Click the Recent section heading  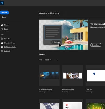pyautogui.click(x=42, y=54)
